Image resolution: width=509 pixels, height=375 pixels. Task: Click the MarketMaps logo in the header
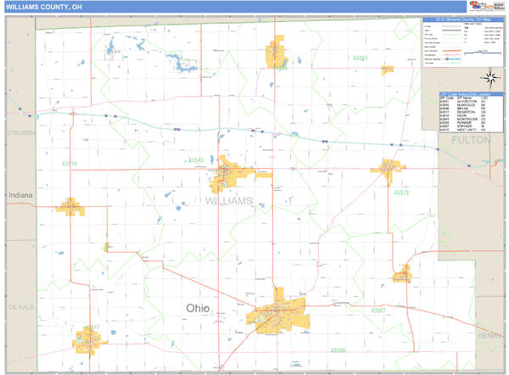coord(480,7)
